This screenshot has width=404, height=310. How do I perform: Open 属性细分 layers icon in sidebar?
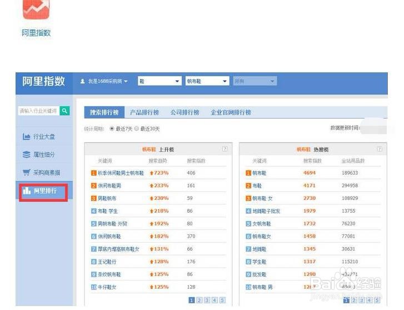click(26, 155)
